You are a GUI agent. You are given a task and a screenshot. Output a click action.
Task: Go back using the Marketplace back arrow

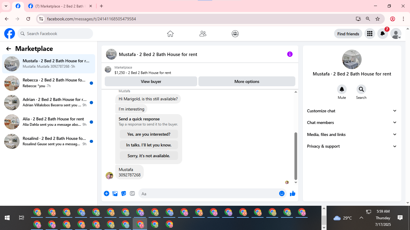8,49
